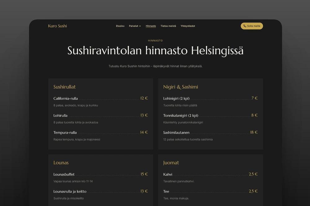
Task: Click the 14 € price
Action: [144, 132]
